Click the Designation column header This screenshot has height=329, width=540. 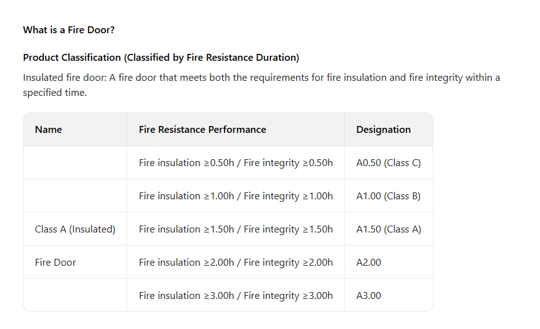click(388, 129)
